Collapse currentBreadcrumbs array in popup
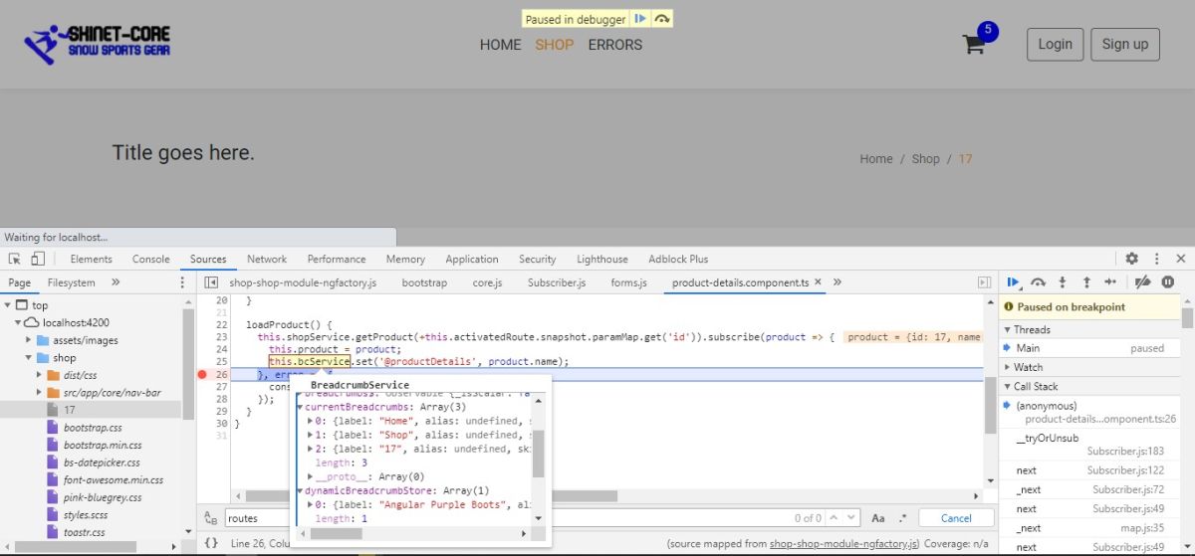This screenshot has width=1195, height=556. pyautogui.click(x=300, y=407)
